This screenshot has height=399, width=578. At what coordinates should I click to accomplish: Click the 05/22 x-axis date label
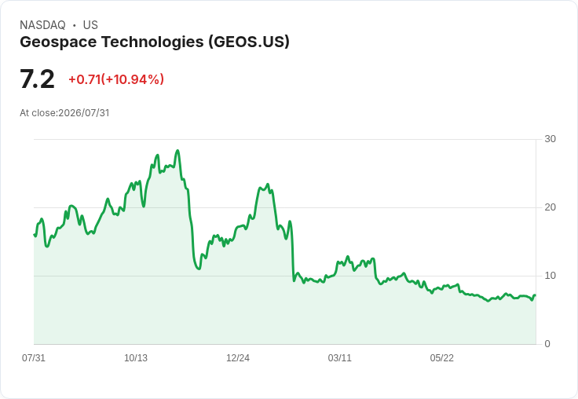pos(442,357)
